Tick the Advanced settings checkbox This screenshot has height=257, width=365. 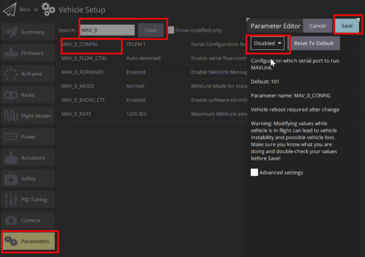(x=254, y=173)
